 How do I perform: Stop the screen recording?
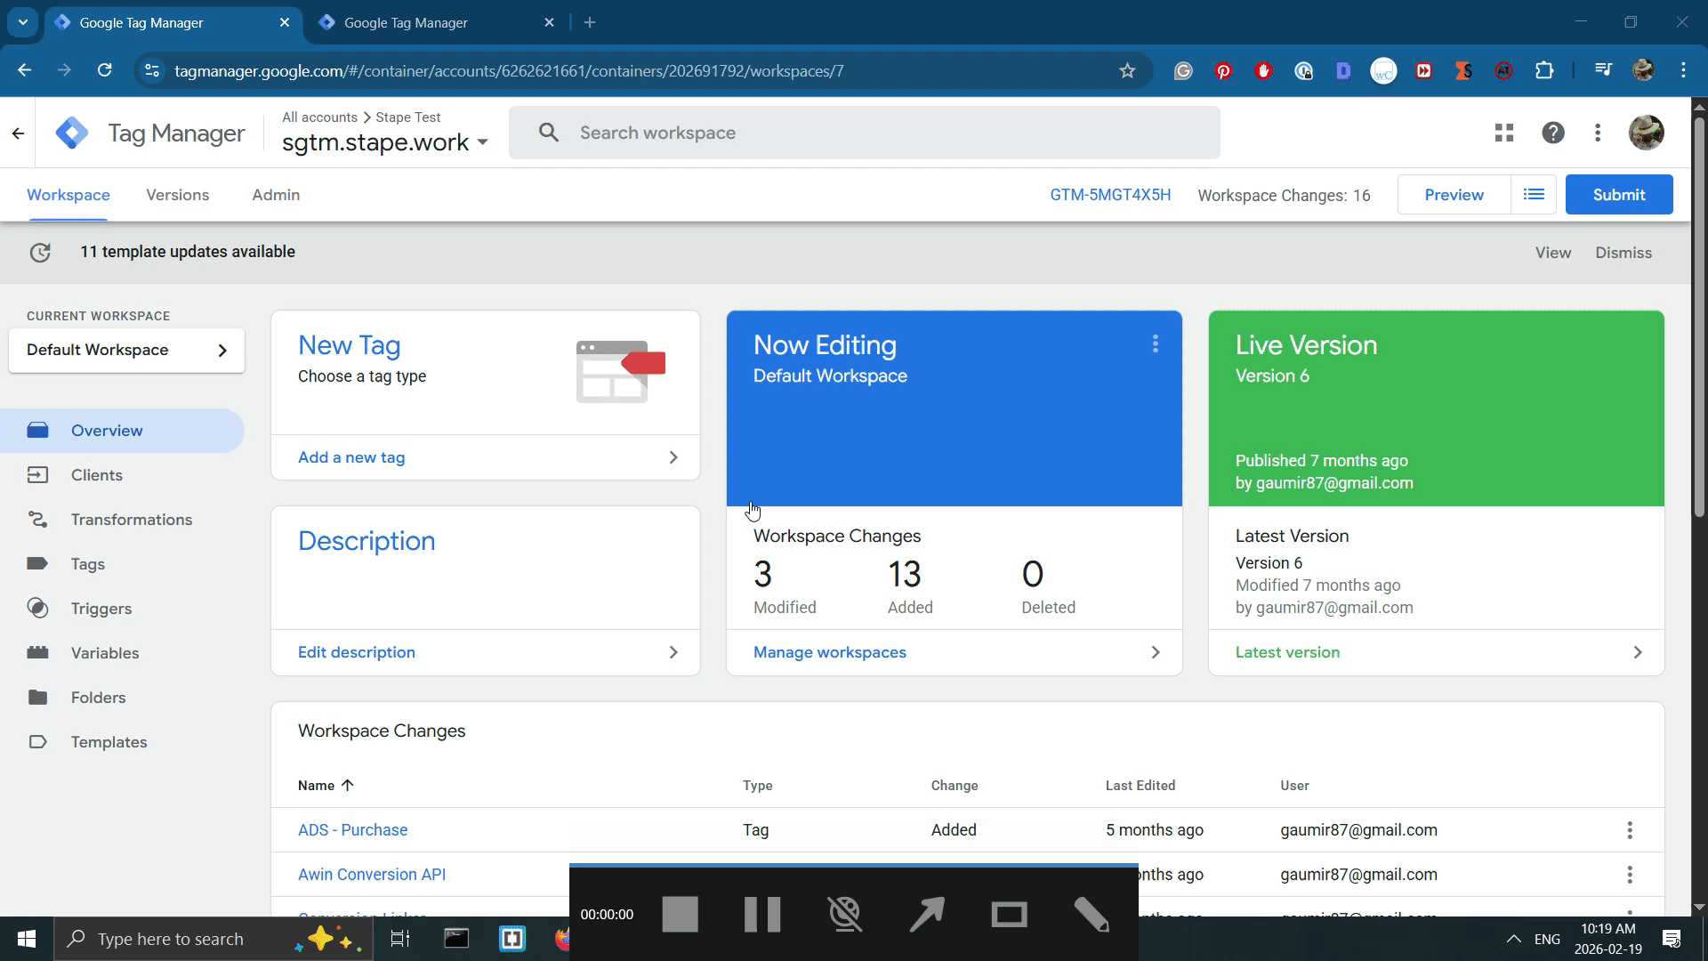[680, 914]
